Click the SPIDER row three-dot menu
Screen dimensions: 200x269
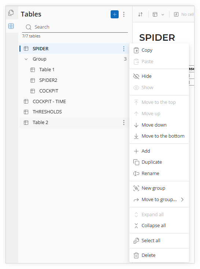point(124,49)
